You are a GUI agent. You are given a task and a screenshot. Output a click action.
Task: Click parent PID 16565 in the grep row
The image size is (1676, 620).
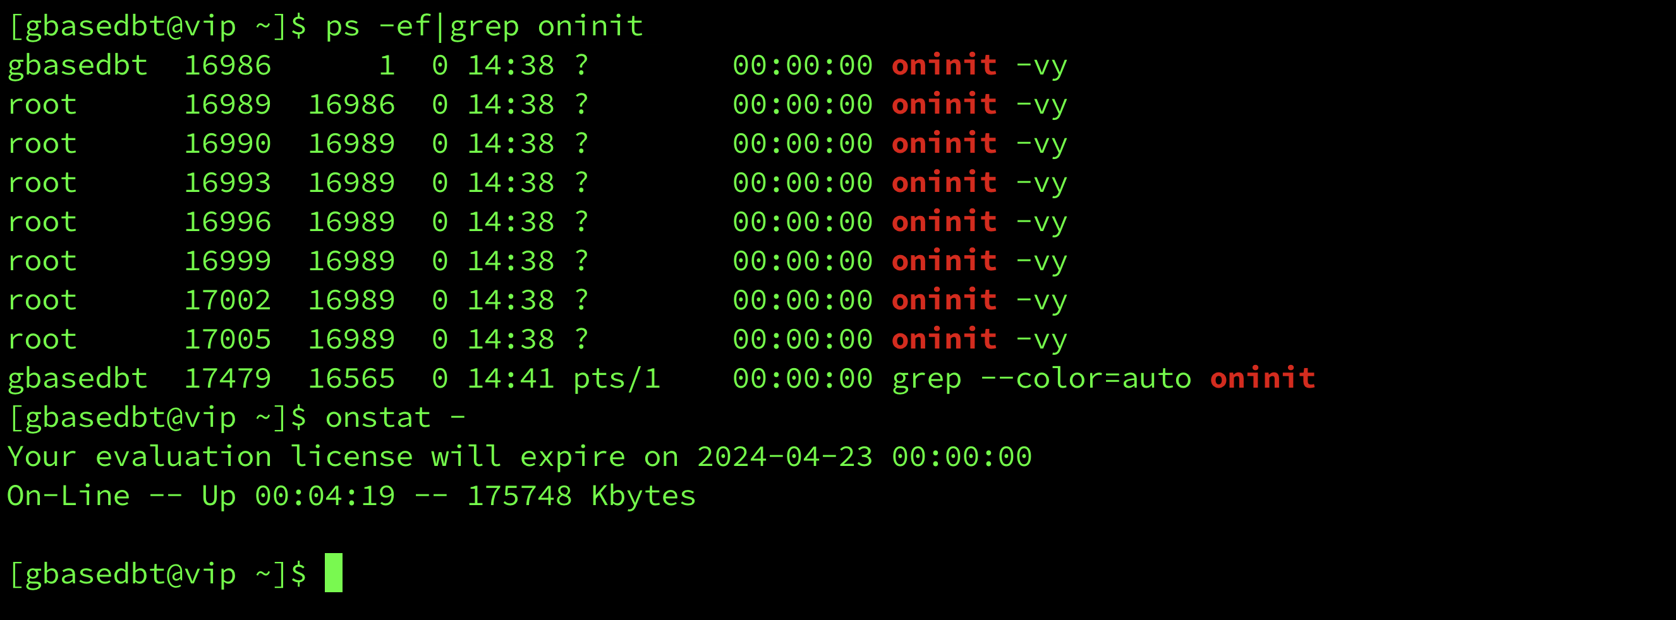click(x=351, y=378)
